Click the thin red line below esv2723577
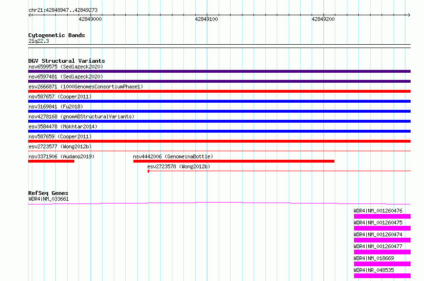The image size is (424, 281). tap(219, 151)
